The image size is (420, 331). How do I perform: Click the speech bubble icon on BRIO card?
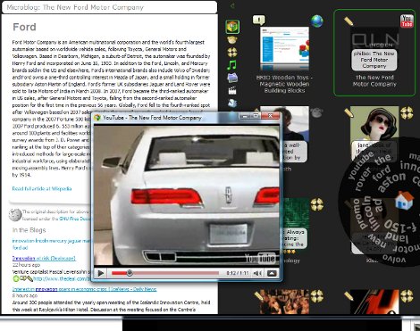point(259,20)
